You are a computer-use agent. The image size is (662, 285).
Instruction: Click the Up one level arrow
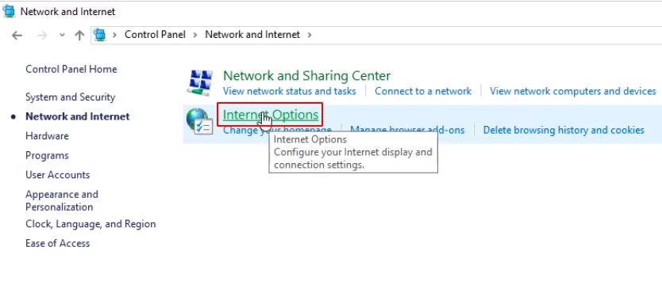click(79, 36)
